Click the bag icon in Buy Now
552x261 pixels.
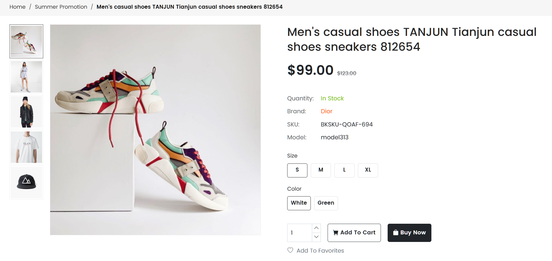[x=395, y=232]
